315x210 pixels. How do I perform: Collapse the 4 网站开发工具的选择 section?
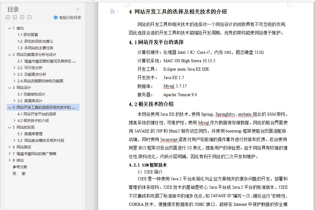(9, 108)
